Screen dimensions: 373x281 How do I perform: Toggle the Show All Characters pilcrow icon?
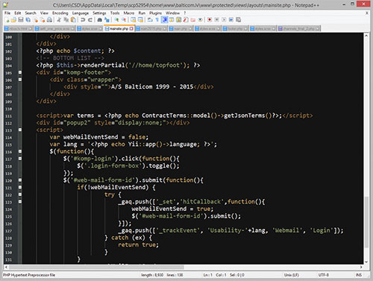[x=157, y=20]
